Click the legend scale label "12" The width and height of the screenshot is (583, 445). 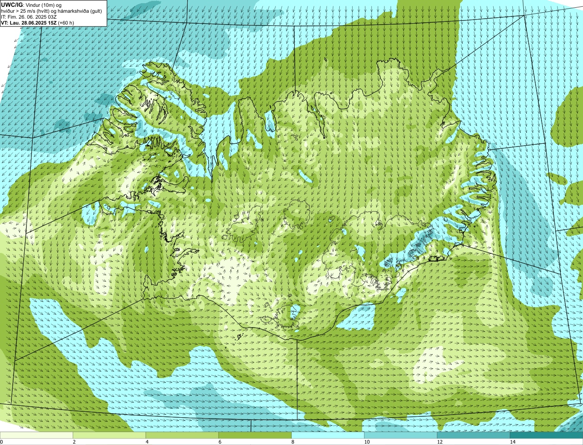(440, 442)
